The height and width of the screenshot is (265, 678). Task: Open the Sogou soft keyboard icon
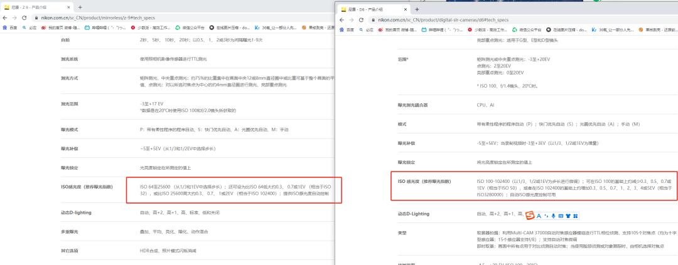(561, 216)
